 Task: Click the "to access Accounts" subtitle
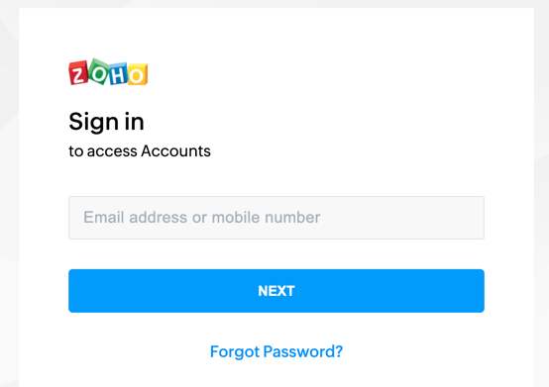[140, 151]
